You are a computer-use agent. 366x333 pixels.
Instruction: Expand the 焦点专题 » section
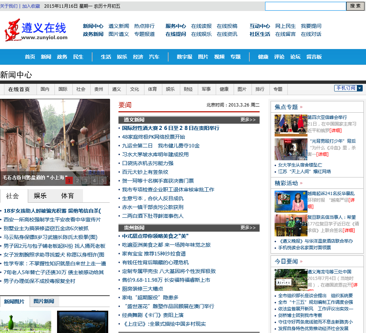(x=289, y=107)
